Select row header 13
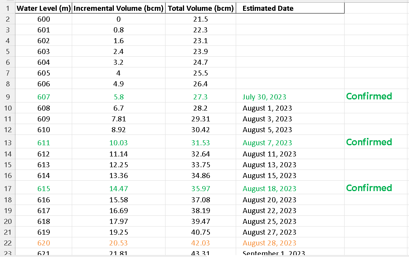This screenshot has height=257, width=409. click(8, 143)
